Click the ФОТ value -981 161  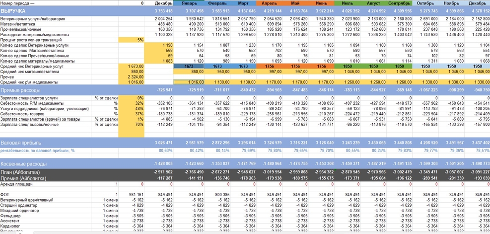pyautogui.click(x=136, y=195)
